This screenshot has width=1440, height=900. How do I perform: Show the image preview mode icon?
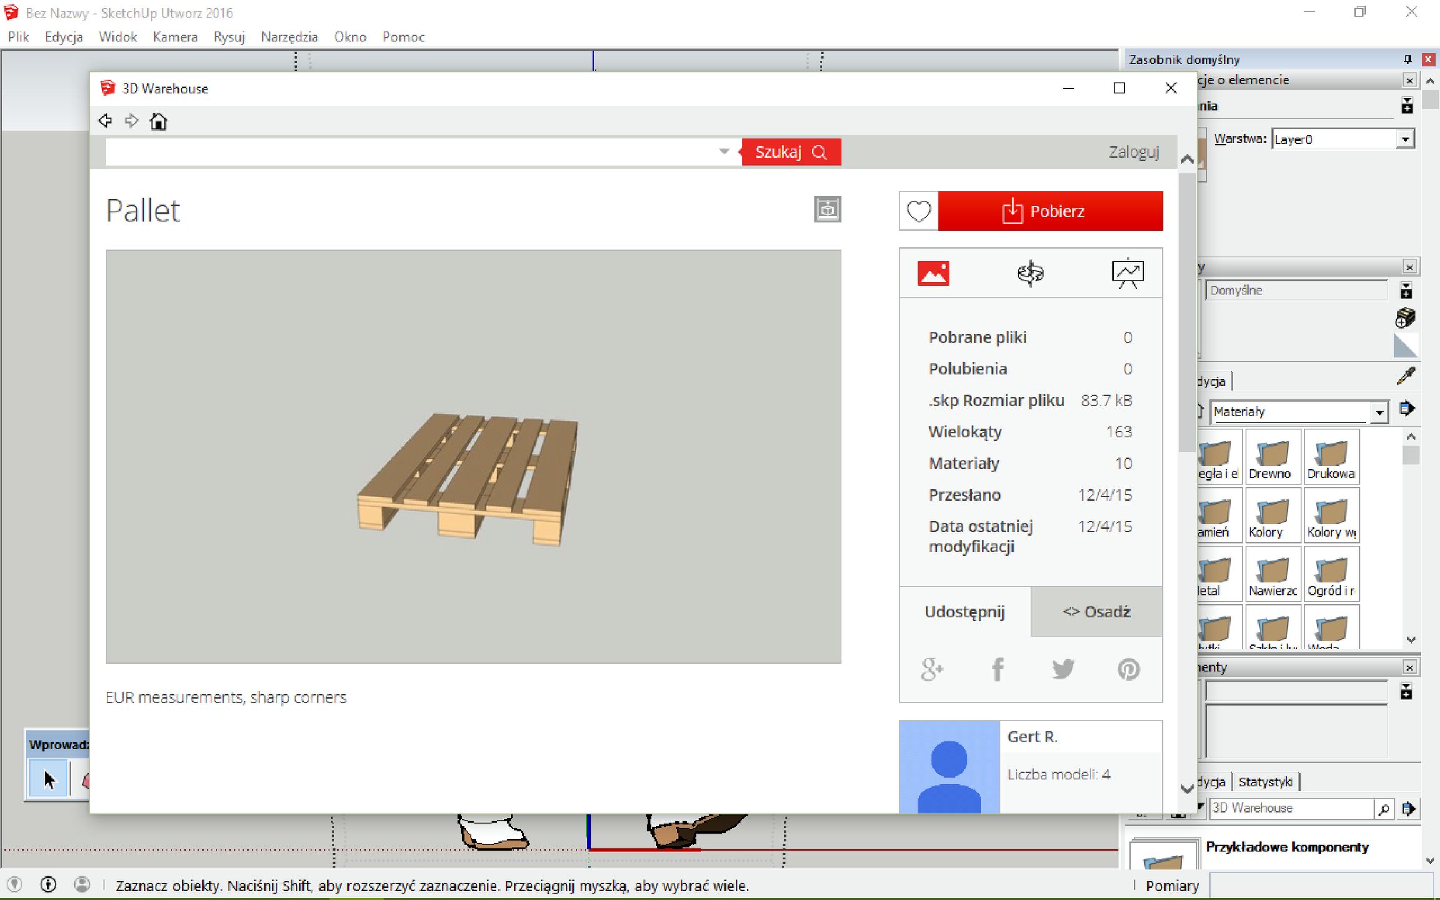click(x=933, y=274)
